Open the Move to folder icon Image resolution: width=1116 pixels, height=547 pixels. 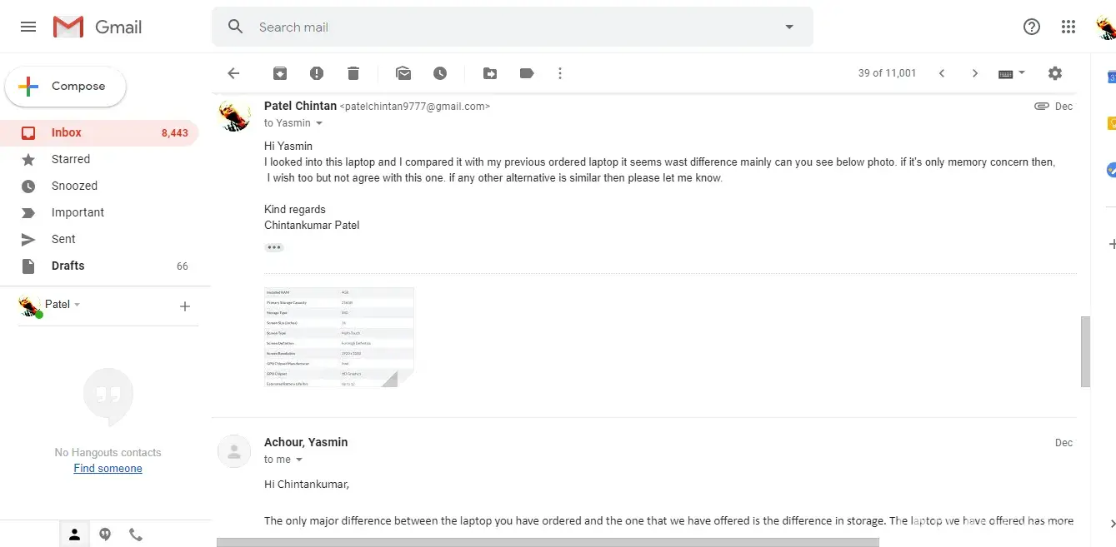point(490,73)
